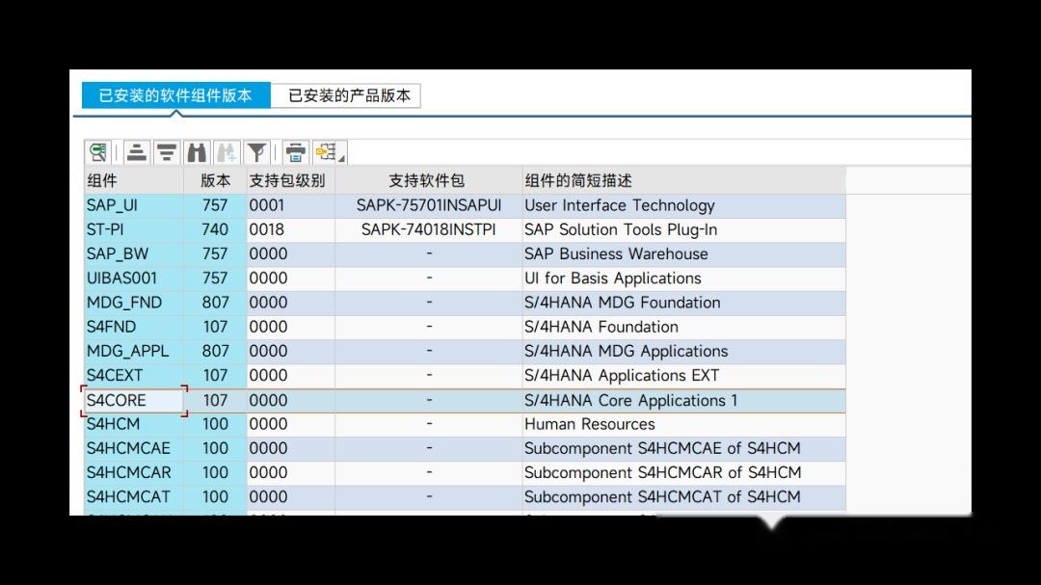
Task: Click description Subcomponent S4HCMCAE of S4HCM
Action: 683,448
